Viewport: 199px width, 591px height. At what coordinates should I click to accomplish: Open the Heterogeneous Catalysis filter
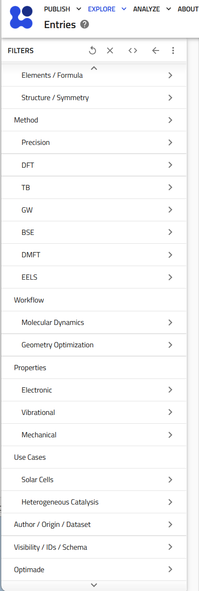coord(94,502)
